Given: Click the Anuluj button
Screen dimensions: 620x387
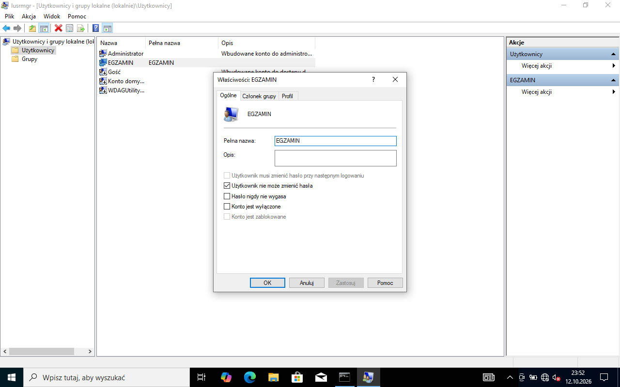Looking at the screenshot, I should (x=307, y=283).
